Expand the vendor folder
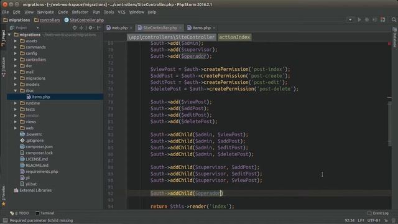The width and height of the screenshot is (398, 224). coord(16,116)
